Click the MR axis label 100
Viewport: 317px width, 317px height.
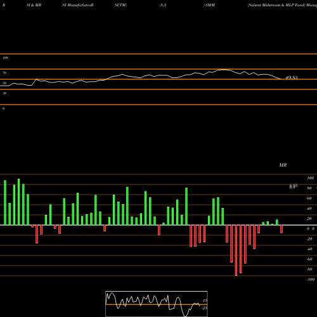click(x=310, y=178)
